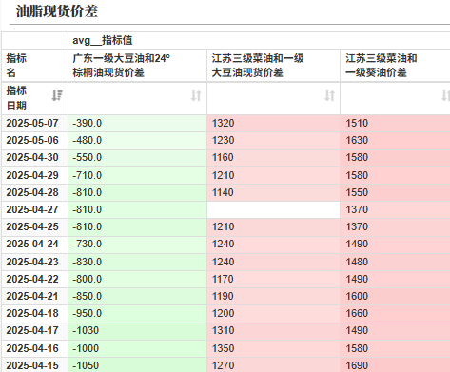Click the -1030 value cell

[x=137, y=330]
